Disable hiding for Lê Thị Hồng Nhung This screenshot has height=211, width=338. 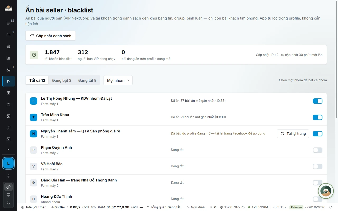click(x=318, y=101)
